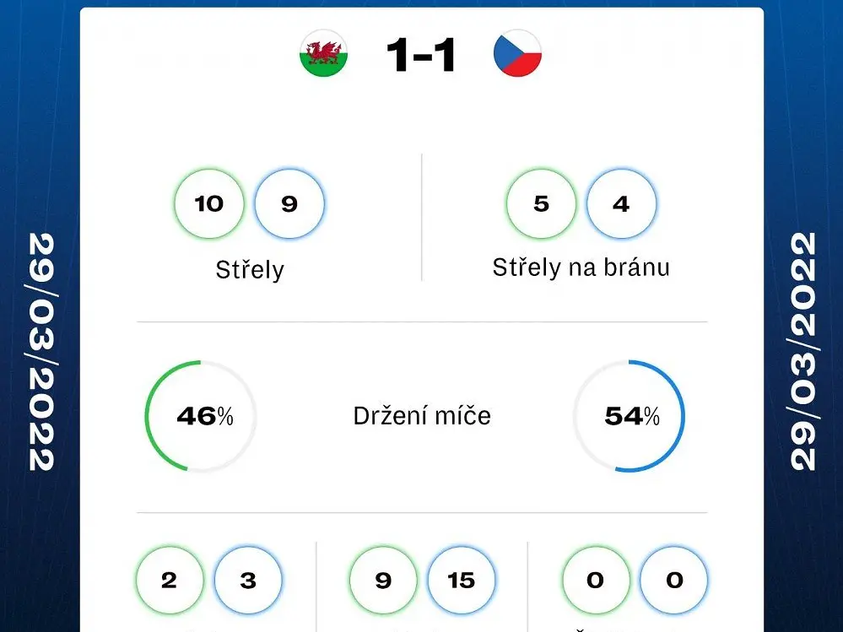Click the green circle showing 0
The width and height of the screenshot is (843, 632).
click(596, 581)
